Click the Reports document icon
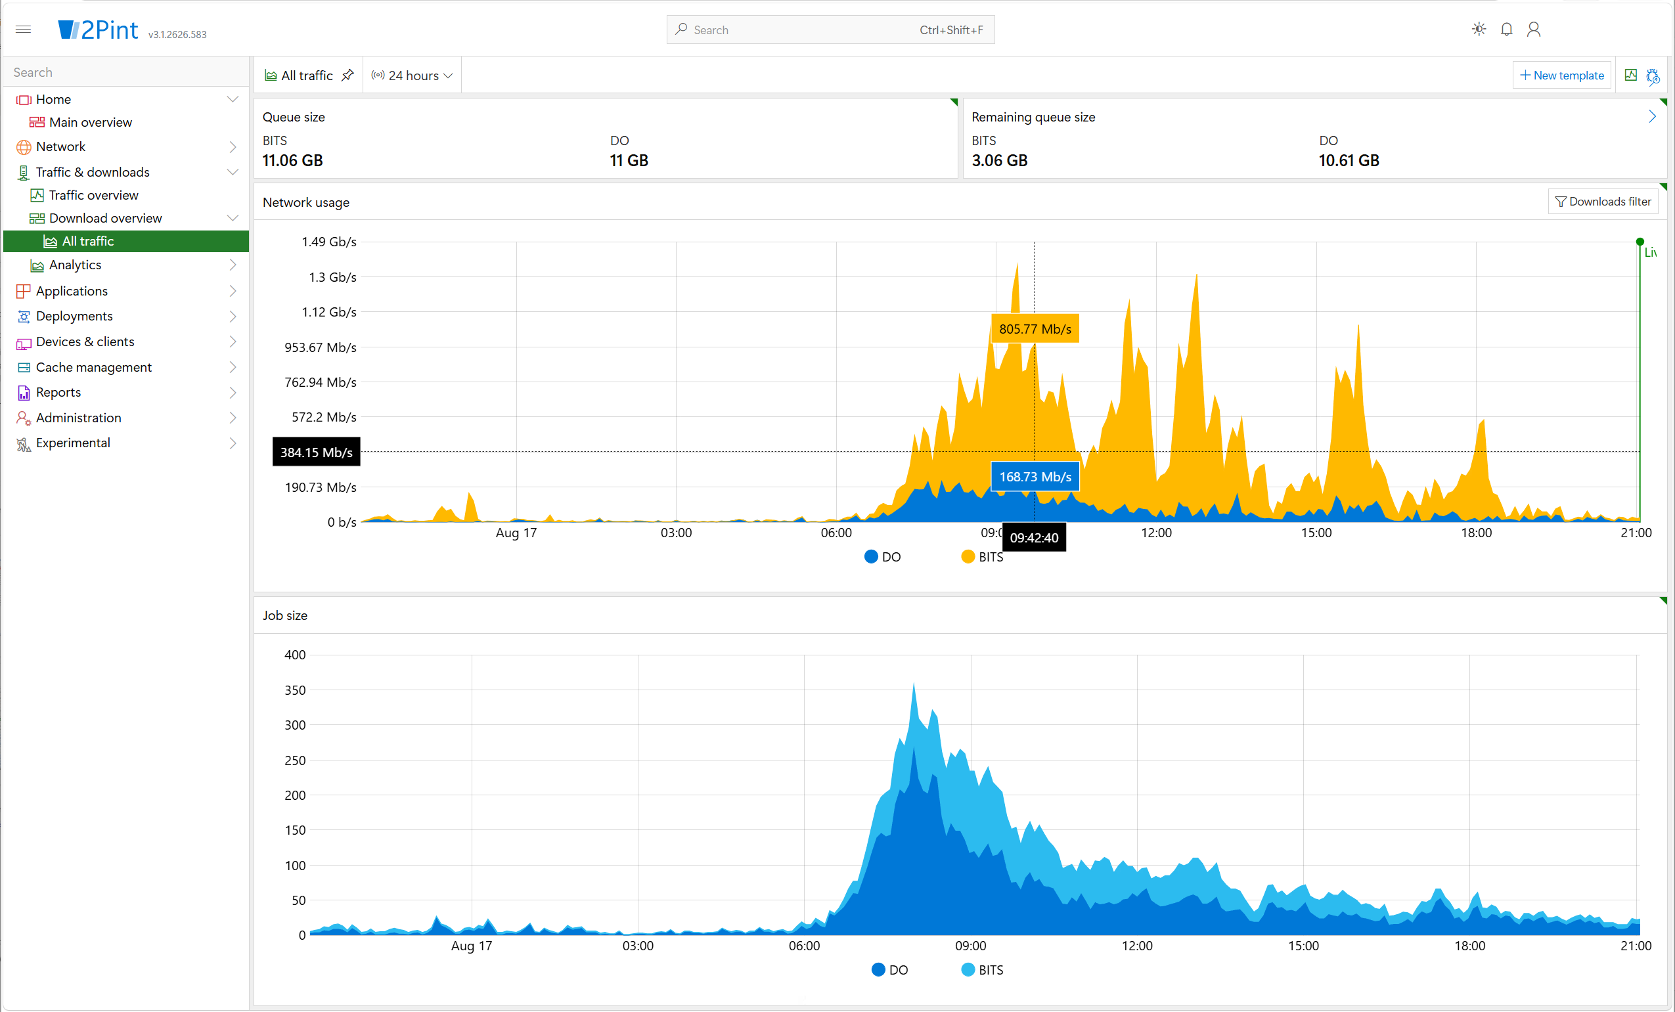Screen dimensions: 1675x1012 (24, 392)
